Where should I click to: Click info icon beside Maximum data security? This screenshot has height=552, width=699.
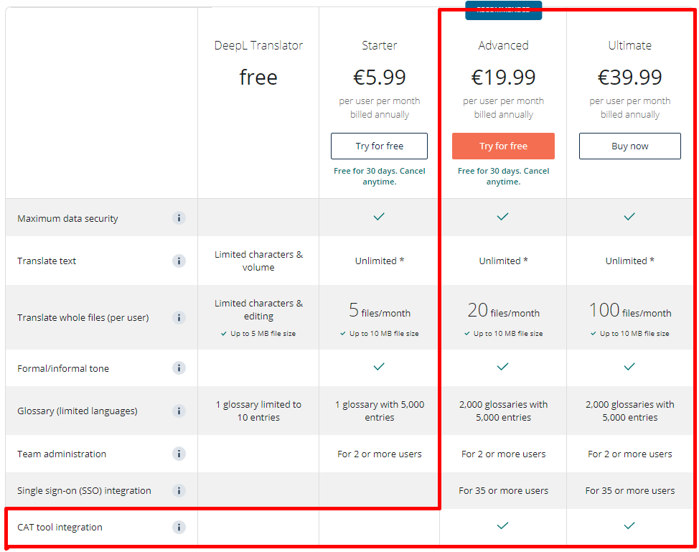pos(179,218)
